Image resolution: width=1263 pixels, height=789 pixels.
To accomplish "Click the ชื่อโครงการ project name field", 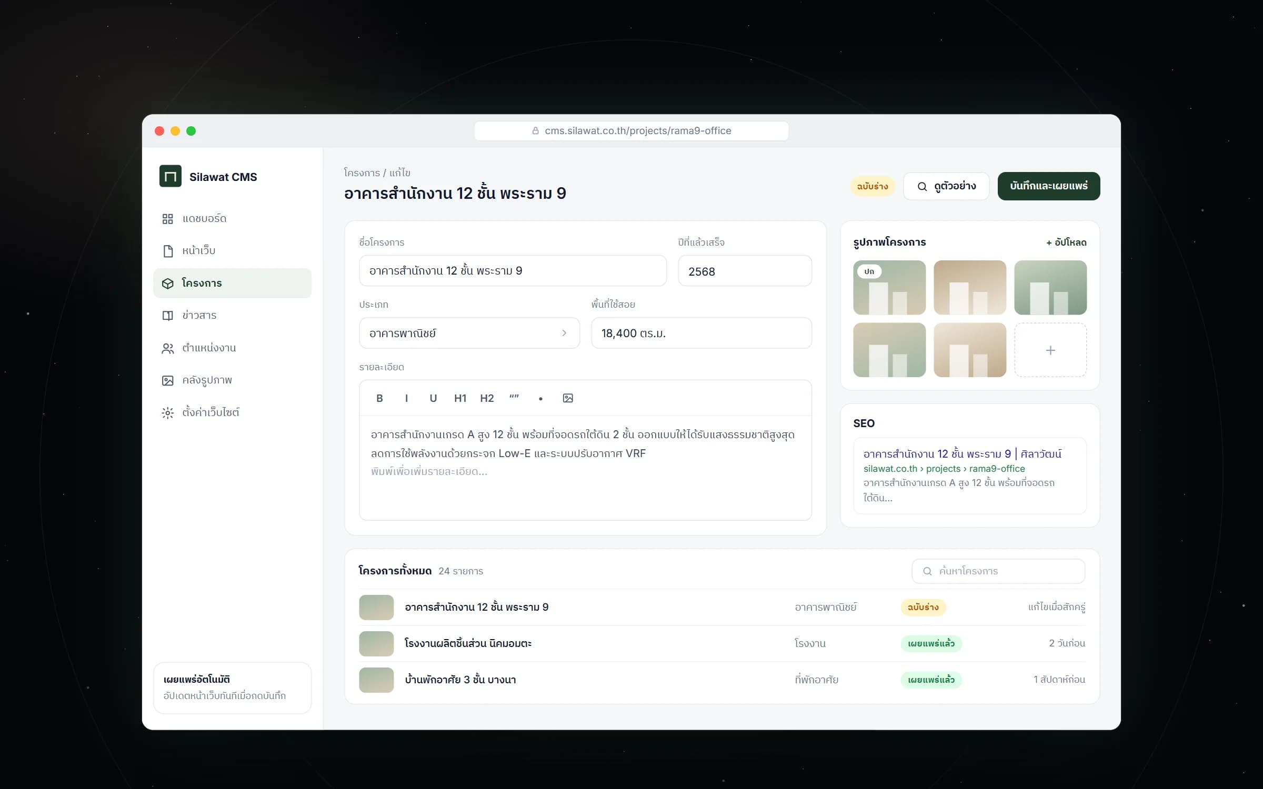I will 513,271.
